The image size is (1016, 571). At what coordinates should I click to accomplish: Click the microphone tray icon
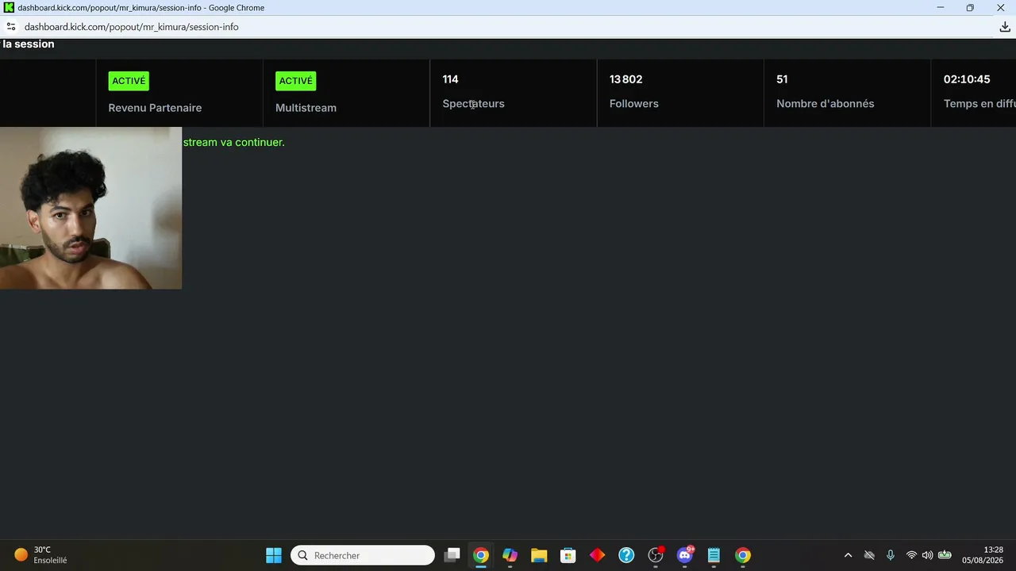891,555
